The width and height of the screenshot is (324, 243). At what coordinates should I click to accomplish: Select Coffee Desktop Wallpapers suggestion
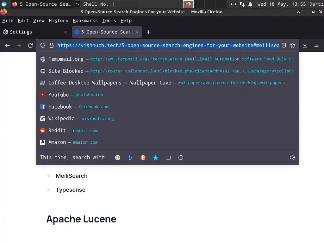pyautogui.click(x=168, y=83)
